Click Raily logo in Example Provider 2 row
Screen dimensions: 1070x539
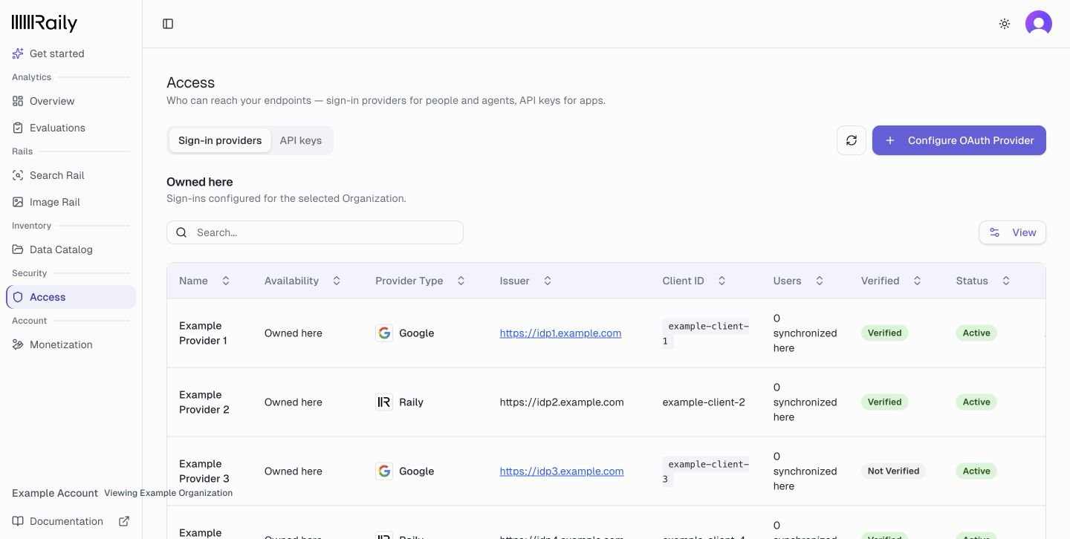pos(384,402)
